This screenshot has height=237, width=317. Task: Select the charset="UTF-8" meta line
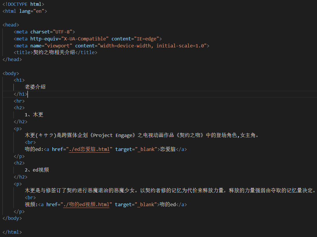coord(44,32)
